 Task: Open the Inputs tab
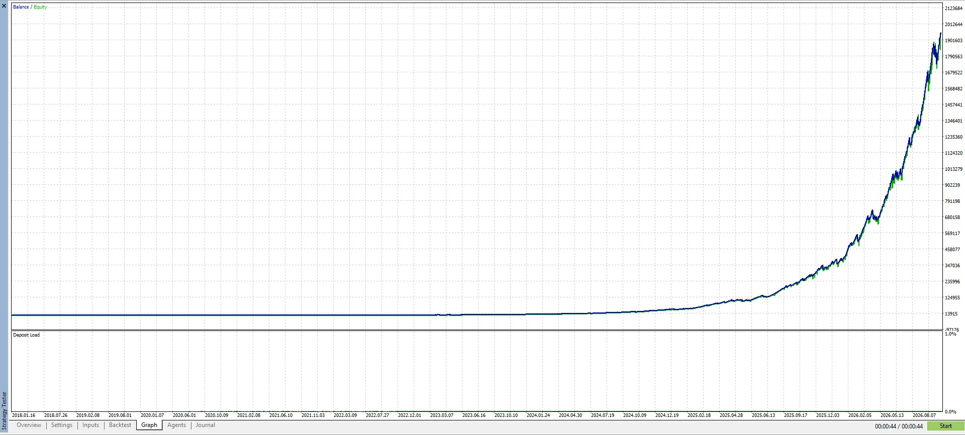point(90,425)
